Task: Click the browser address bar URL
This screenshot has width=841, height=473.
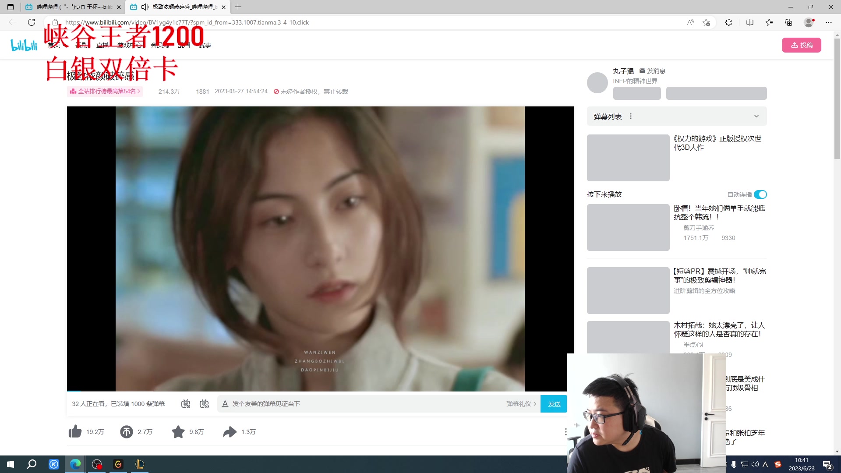Action: (x=187, y=22)
